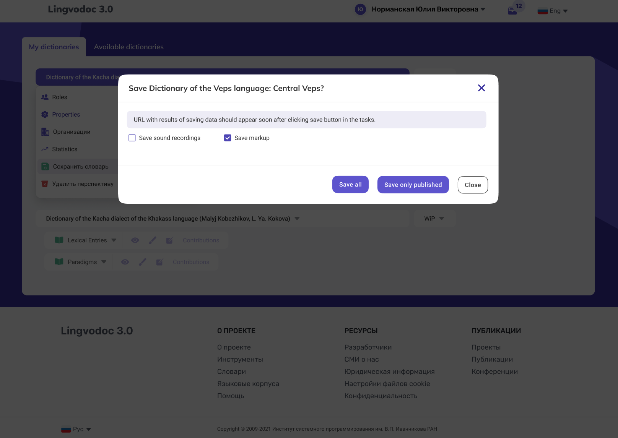
Task: Open the footer Помощь link
Action: (x=231, y=396)
